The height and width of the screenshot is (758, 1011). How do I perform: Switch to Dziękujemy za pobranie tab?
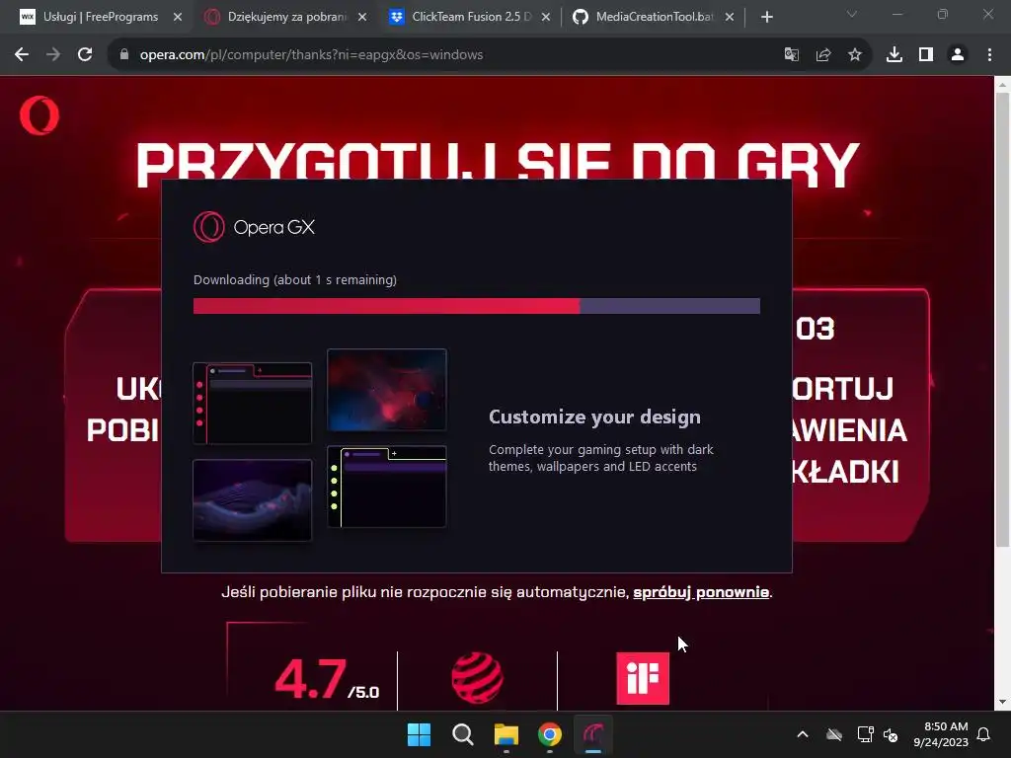[277, 17]
